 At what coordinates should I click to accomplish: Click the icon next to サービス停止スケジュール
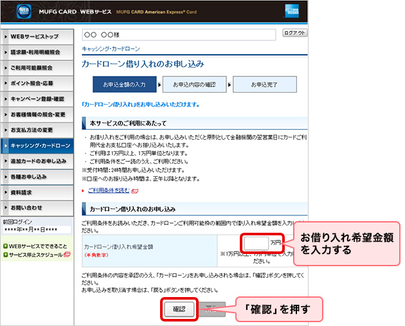(67, 255)
